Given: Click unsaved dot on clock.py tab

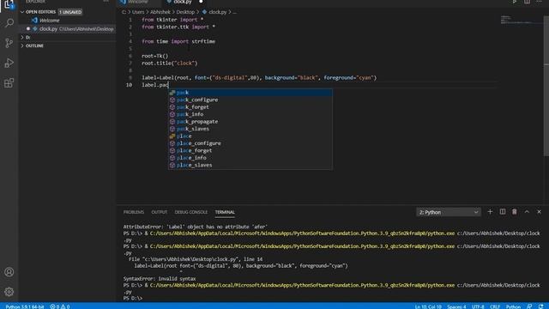Looking at the screenshot, I should pyautogui.click(x=201, y=2).
